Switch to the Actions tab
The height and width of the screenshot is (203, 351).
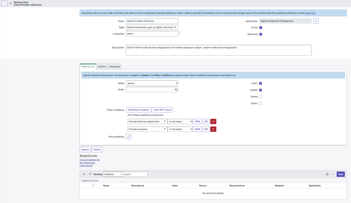click(x=102, y=66)
